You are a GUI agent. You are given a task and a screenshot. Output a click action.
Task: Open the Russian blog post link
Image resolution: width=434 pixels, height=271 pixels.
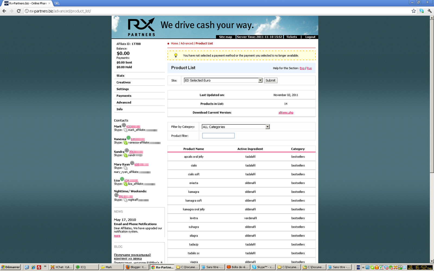132,257
